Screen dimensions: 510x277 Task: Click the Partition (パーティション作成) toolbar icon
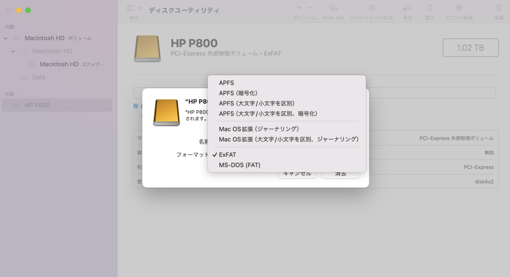371,8
